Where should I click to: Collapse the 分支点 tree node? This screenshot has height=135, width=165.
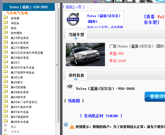point(5,130)
